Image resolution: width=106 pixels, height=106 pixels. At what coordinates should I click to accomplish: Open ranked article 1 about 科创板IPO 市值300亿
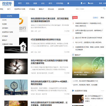click(89, 25)
